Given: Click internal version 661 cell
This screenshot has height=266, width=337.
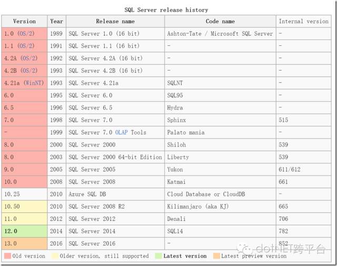Looking at the screenshot, I should click(303, 182).
